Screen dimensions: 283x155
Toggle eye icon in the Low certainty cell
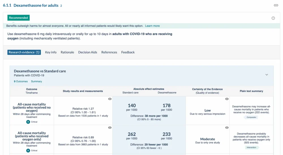click(x=227, y=99)
